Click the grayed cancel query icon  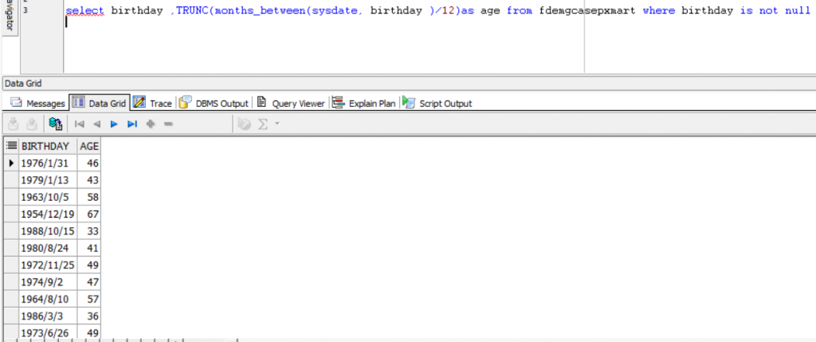coord(244,124)
